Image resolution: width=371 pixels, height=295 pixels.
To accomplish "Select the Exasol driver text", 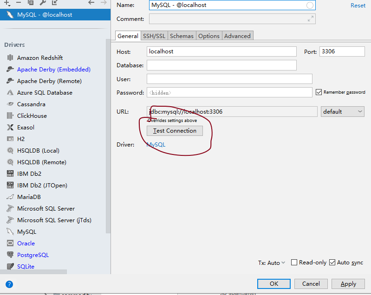I will click(26, 128).
